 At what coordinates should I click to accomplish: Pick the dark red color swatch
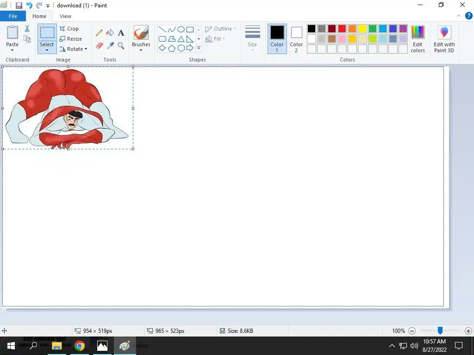pos(331,29)
